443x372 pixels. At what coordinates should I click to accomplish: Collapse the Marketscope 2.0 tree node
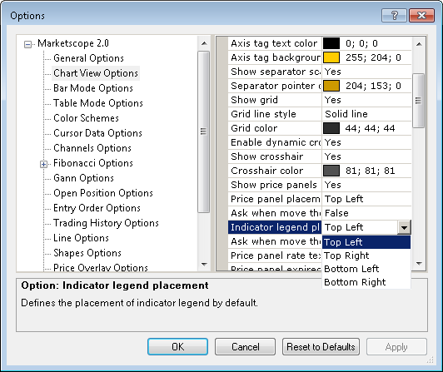click(x=27, y=44)
